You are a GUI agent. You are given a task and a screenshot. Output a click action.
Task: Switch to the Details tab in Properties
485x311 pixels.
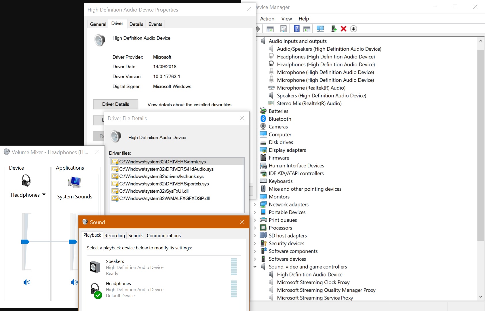136,24
